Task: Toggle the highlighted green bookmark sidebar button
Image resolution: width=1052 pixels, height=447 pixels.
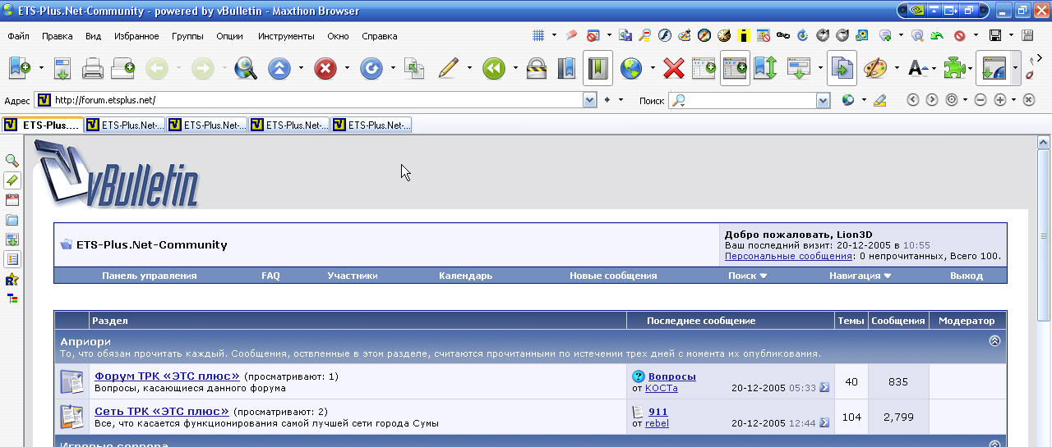Action: click(598, 69)
